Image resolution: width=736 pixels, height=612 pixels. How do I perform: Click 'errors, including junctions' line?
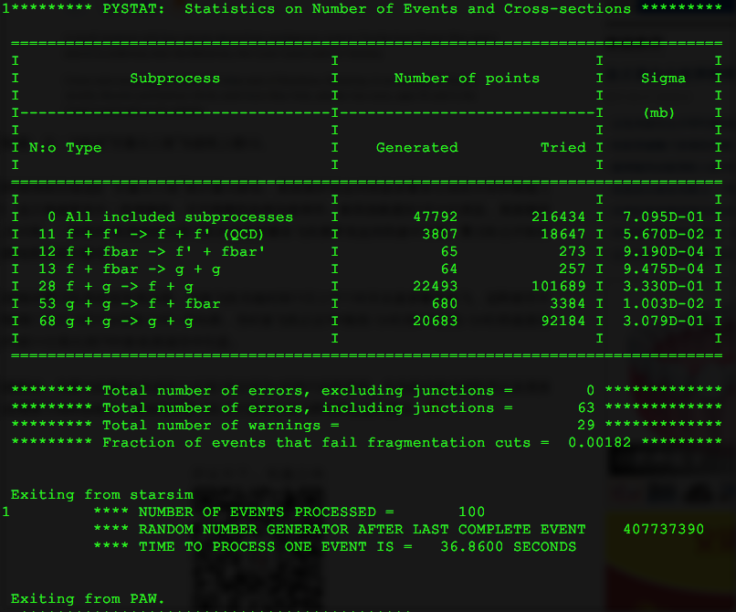(x=366, y=407)
